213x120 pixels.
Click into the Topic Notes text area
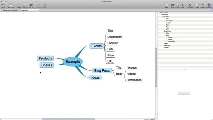click(x=185, y=95)
